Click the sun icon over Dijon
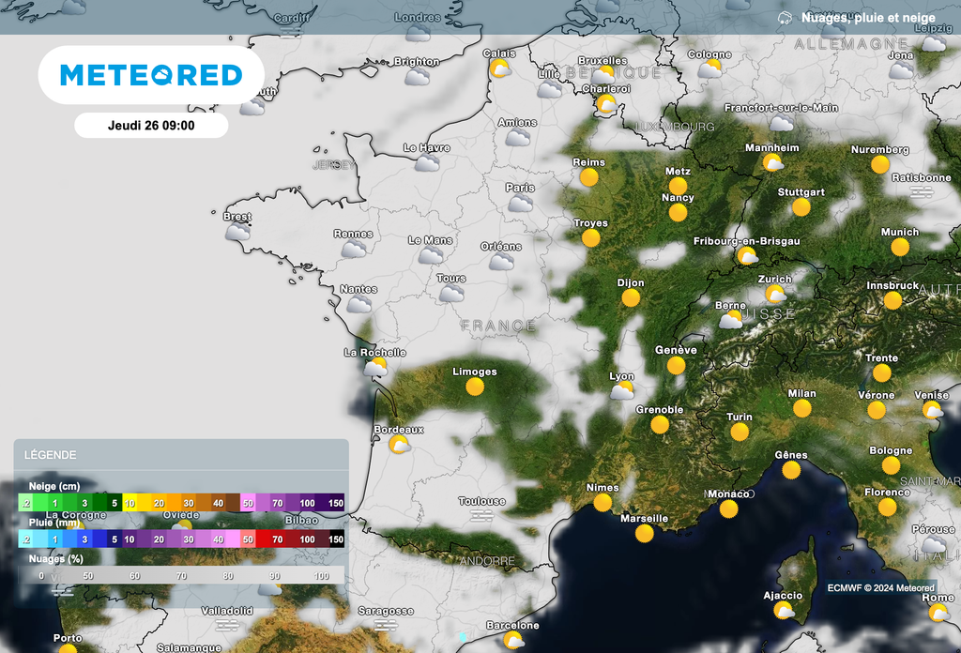Viewport: 961px width, 653px height. (631, 296)
